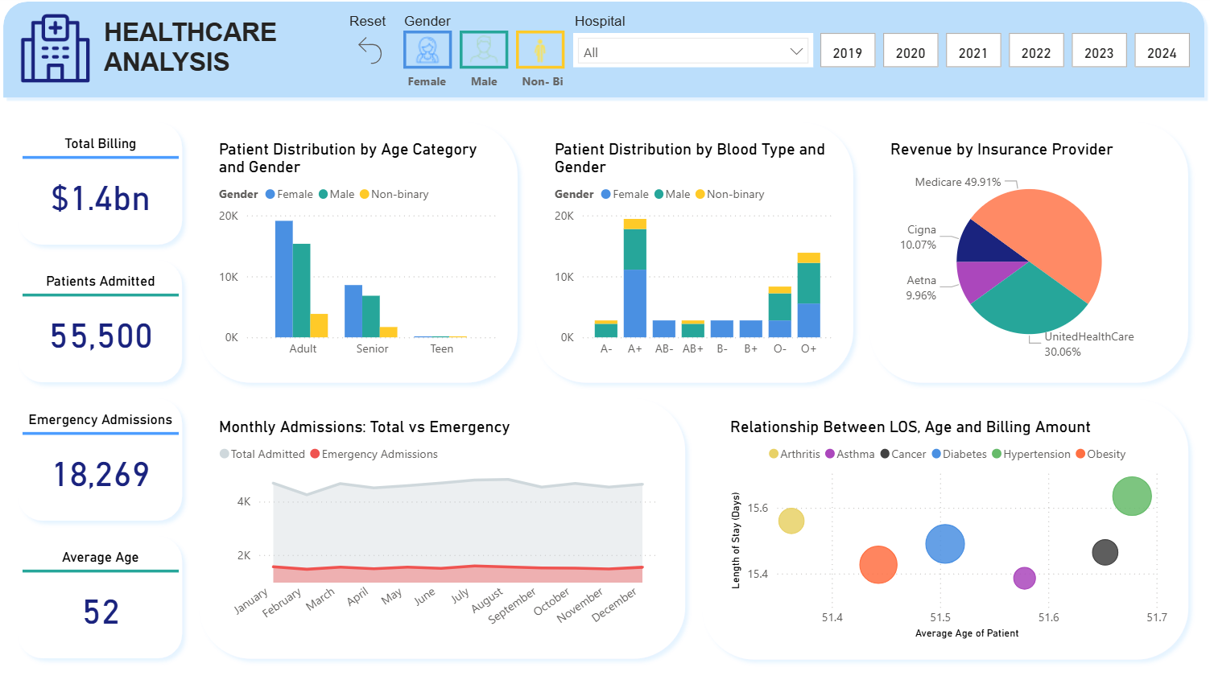The height and width of the screenshot is (680, 1210).
Task: Click the Emergency Admissions legend marker
Action: point(316,455)
